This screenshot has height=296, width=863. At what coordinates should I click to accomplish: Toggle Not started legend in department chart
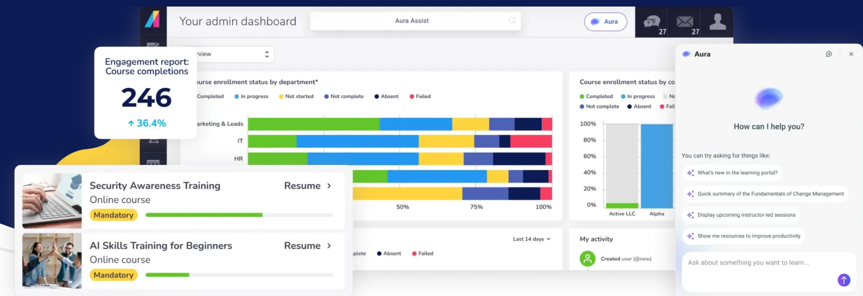pyautogui.click(x=296, y=96)
